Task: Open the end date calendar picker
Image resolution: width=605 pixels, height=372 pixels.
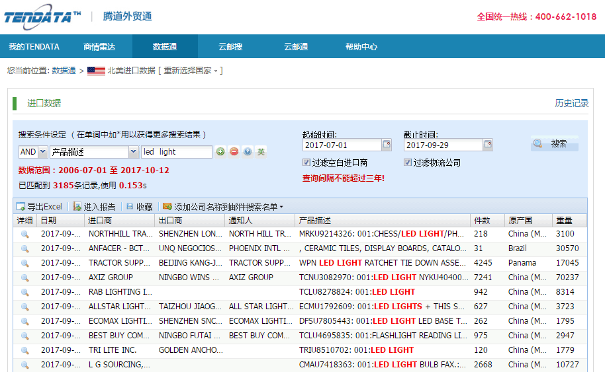Action: pyautogui.click(x=488, y=145)
